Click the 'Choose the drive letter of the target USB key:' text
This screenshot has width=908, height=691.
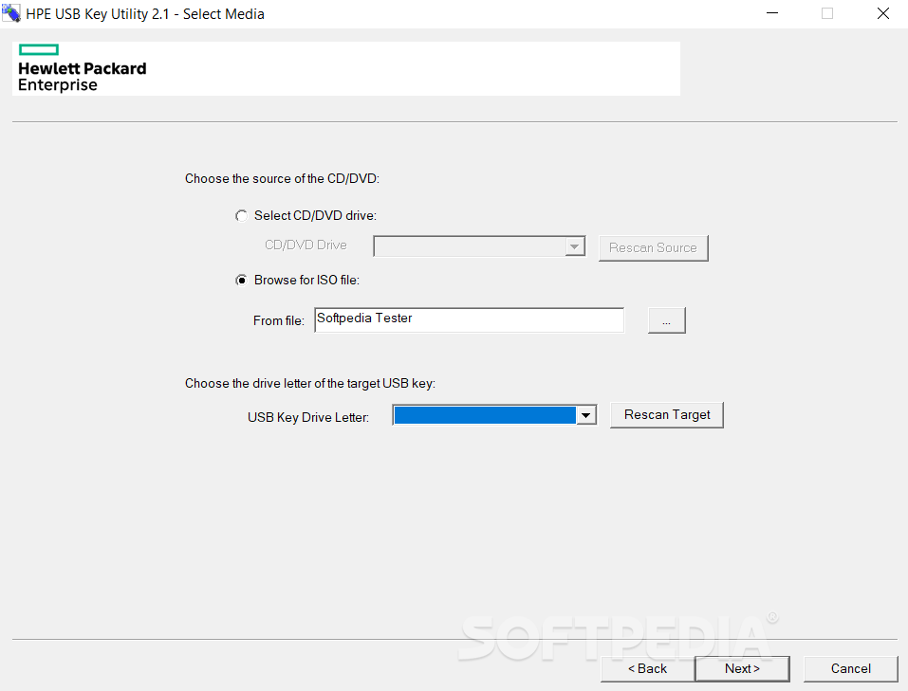click(310, 384)
